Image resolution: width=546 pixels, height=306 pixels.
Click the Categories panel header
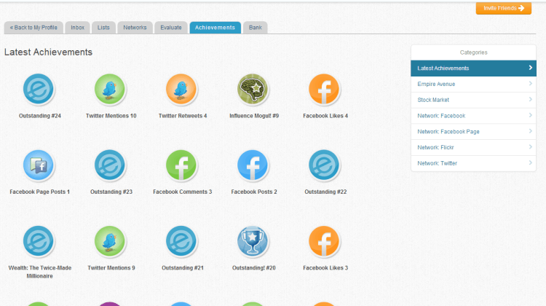474,52
